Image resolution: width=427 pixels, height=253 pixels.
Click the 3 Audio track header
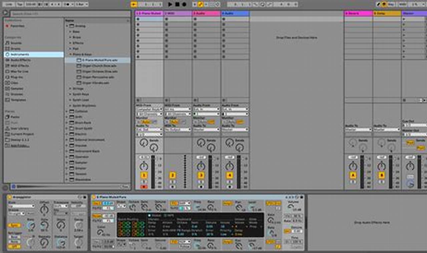[x=206, y=13]
